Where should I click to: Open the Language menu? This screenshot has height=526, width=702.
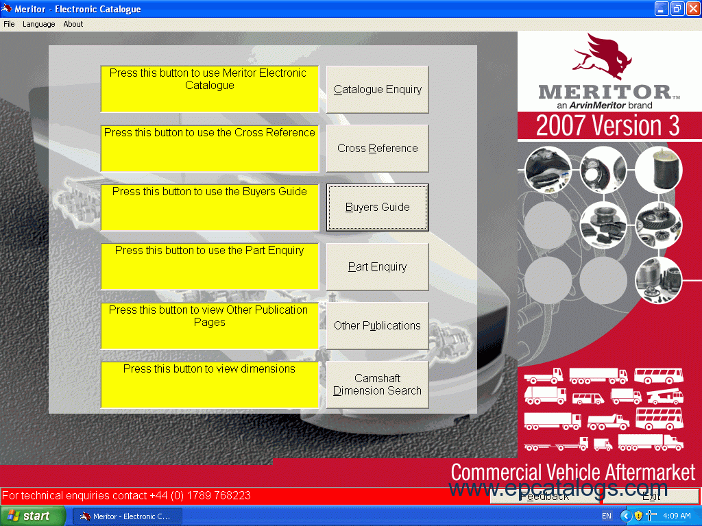click(x=39, y=24)
